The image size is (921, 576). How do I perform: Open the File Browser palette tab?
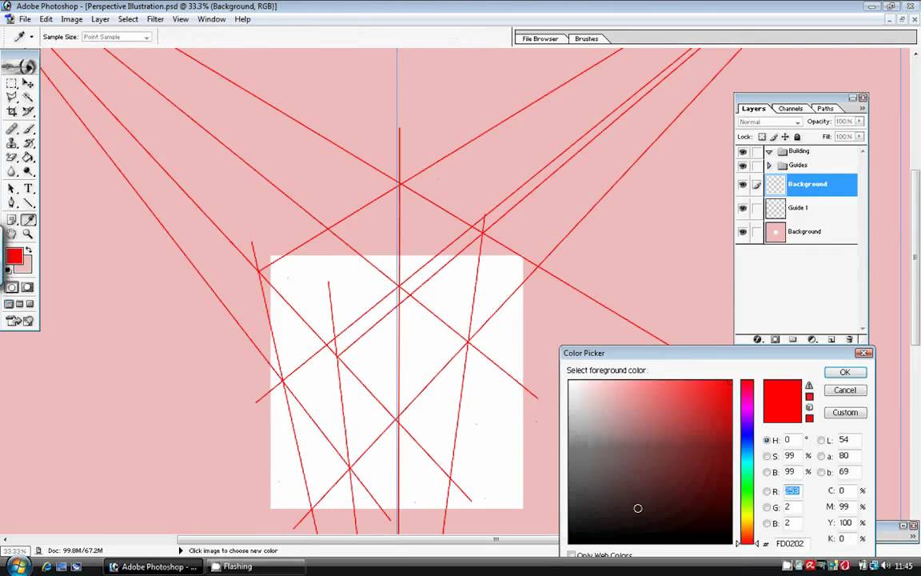[540, 38]
